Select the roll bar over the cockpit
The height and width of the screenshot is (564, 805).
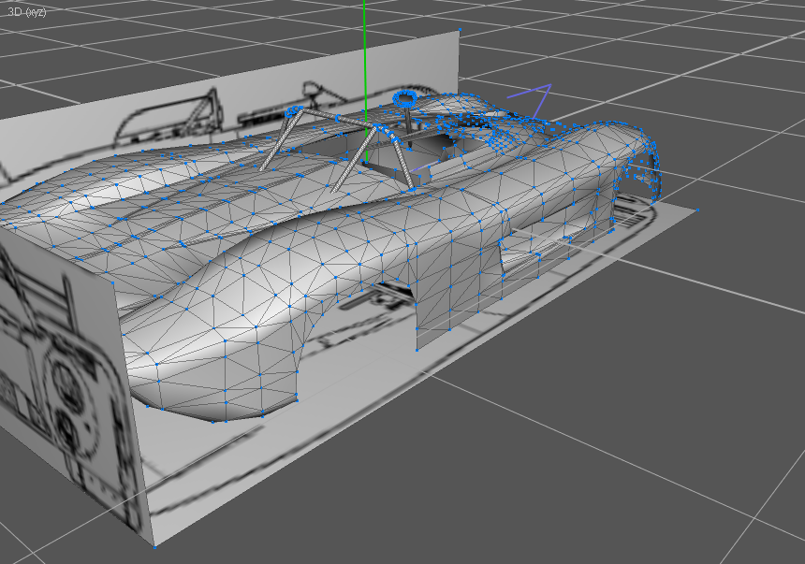tap(339, 149)
